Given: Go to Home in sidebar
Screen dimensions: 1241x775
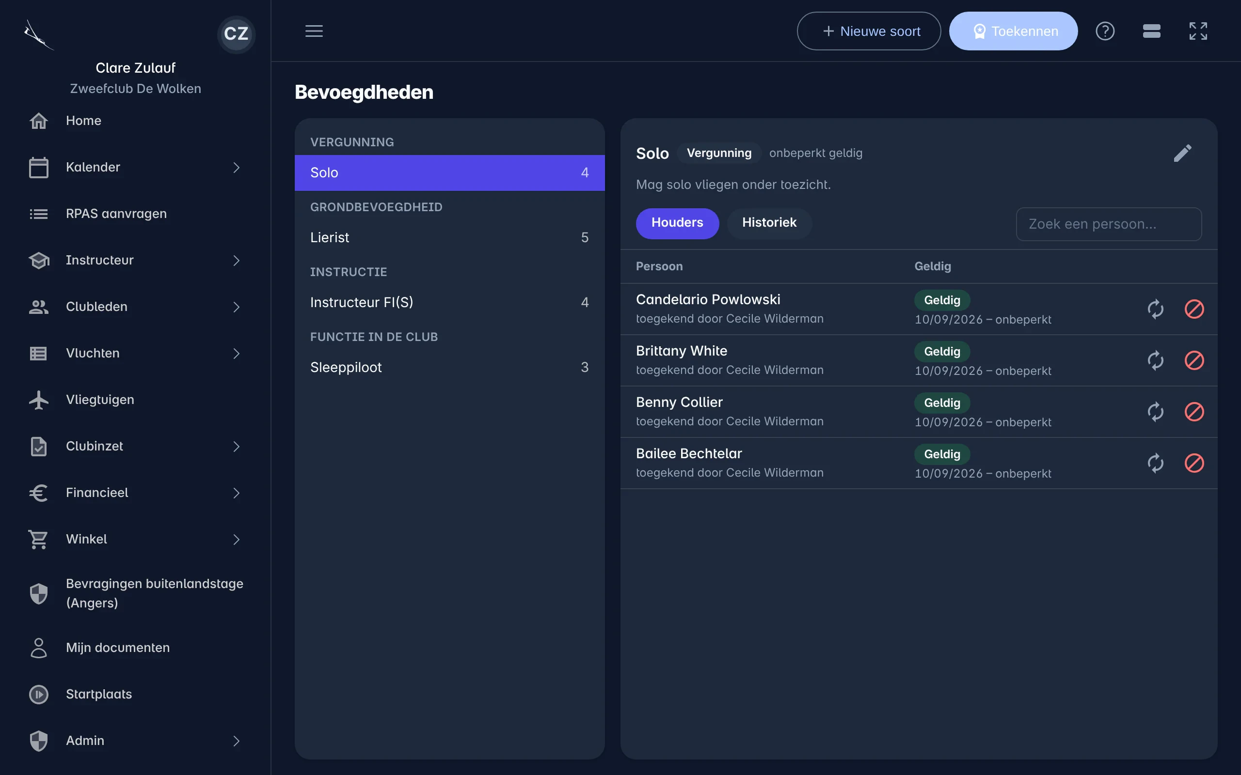Looking at the screenshot, I should 135,121.
